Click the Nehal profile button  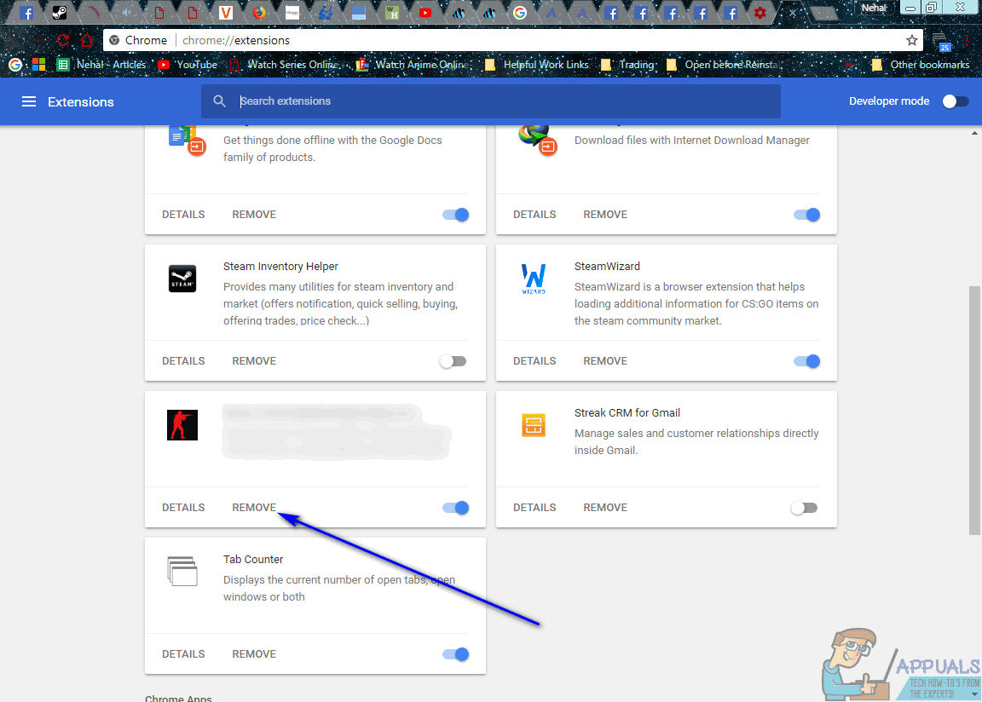pos(875,9)
